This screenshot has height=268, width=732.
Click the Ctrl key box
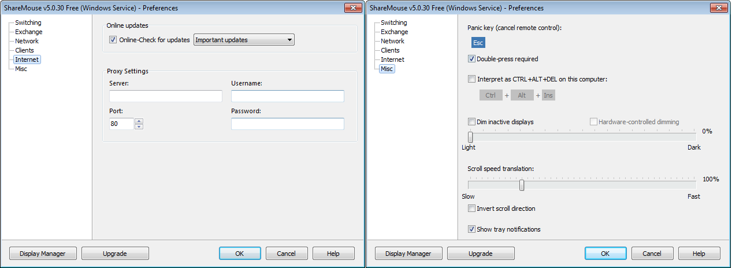tap(491, 95)
